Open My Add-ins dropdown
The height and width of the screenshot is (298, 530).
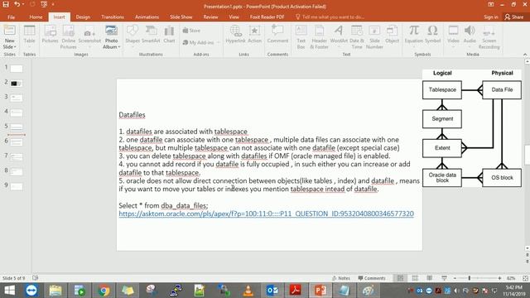click(218, 42)
